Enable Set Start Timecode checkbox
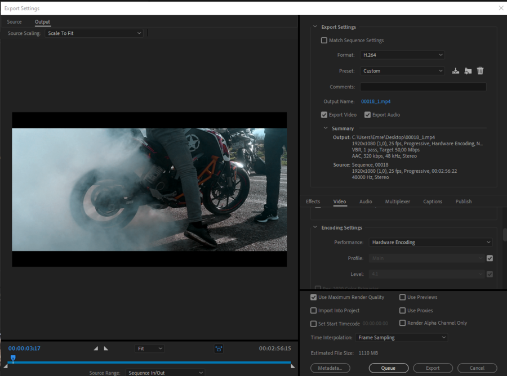The image size is (507, 376). point(313,324)
